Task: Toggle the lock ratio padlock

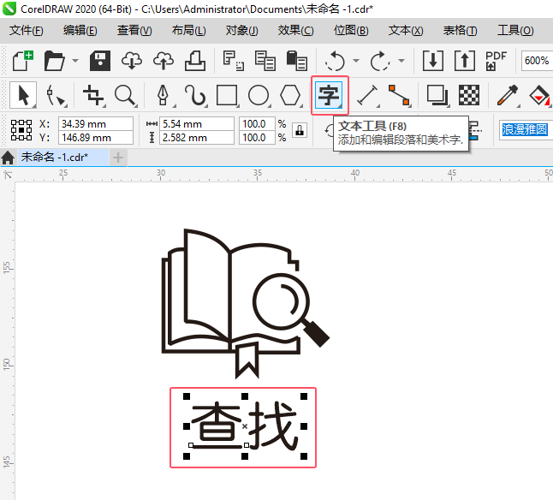Action: click(300, 130)
